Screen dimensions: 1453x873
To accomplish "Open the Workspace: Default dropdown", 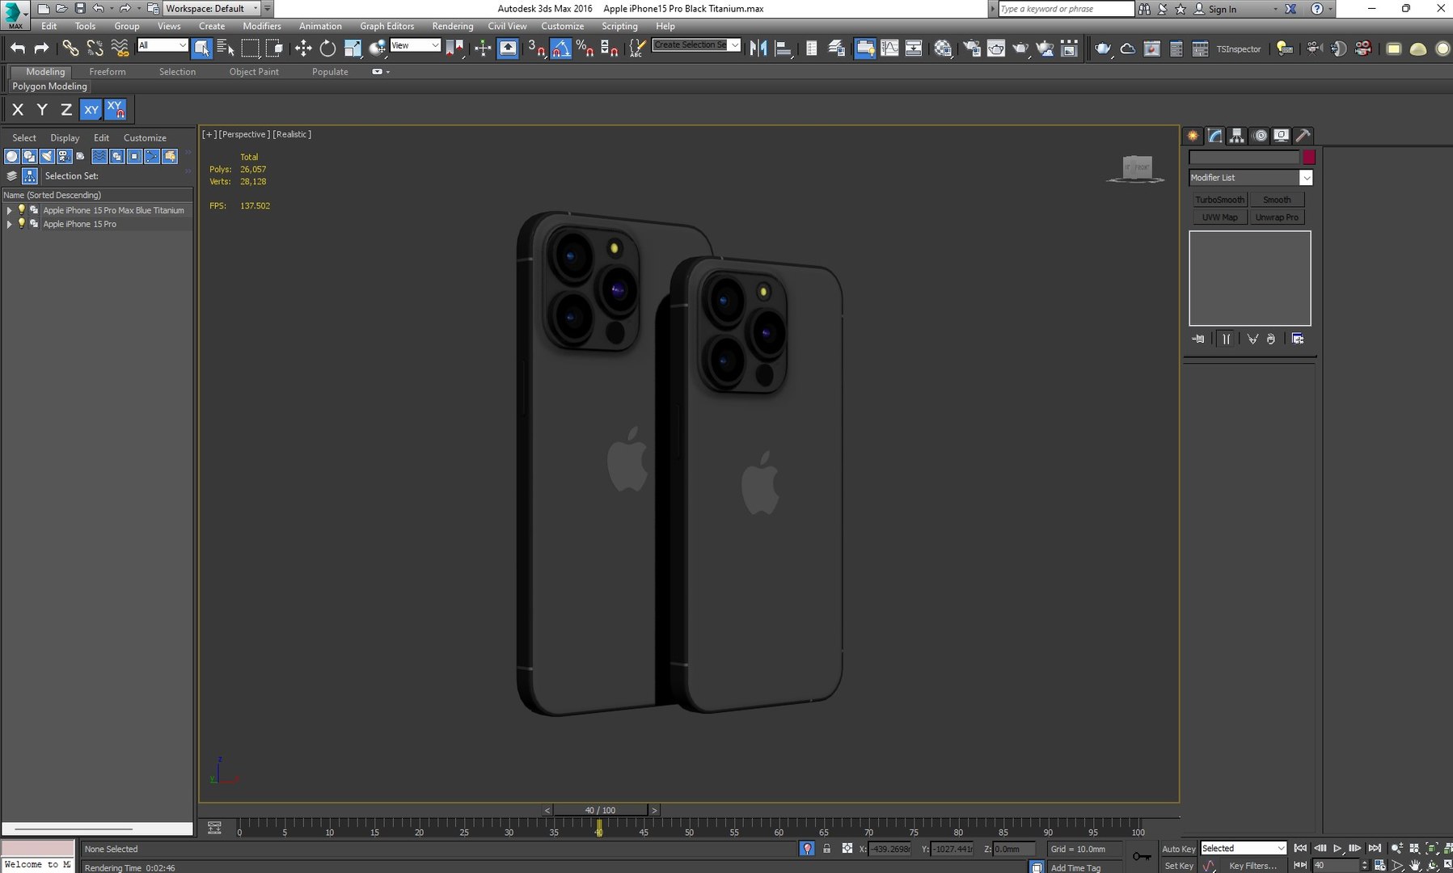I will coord(212,8).
